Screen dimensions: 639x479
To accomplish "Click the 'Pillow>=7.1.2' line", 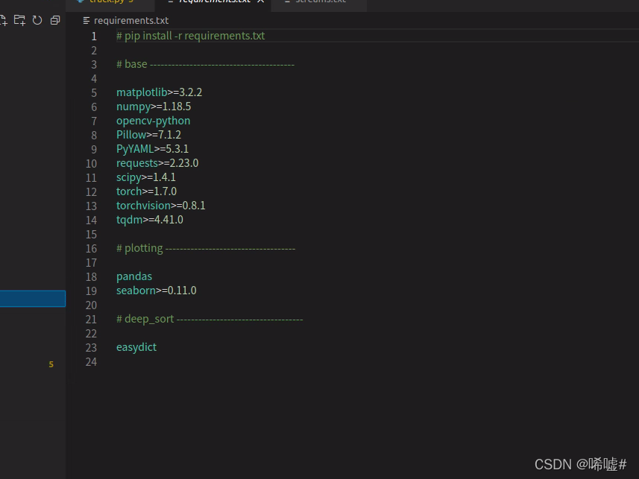I will tap(148, 135).
